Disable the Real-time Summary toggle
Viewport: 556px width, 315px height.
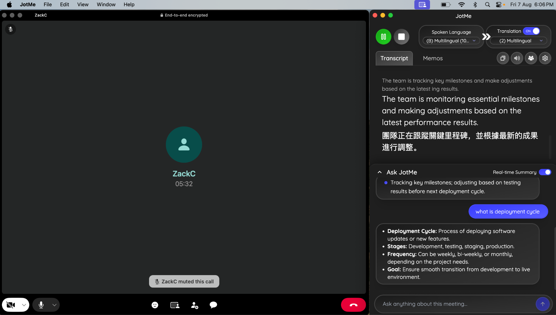tap(545, 172)
